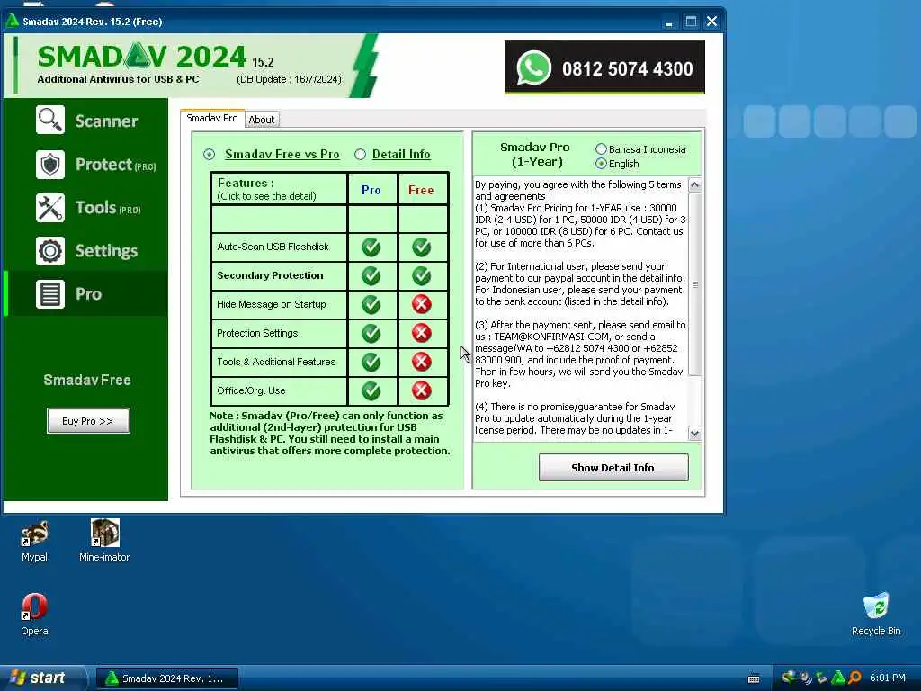
Task: Click Auto-Scan USB Flashdisk feature row
Action: point(279,247)
